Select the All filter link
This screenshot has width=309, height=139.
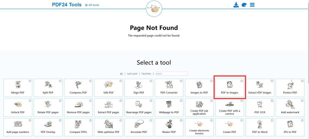(x=121, y=74)
